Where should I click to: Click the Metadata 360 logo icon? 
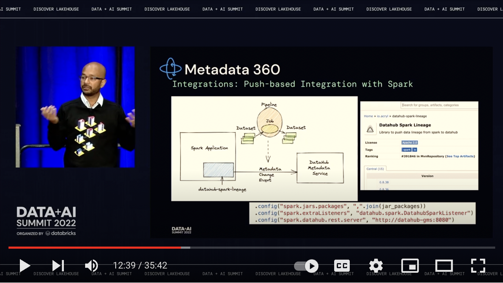(170, 69)
